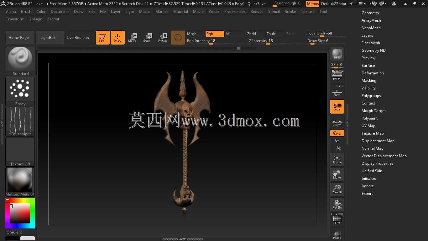
Task: Switch to the Rotate transform tool
Action: pos(163,38)
